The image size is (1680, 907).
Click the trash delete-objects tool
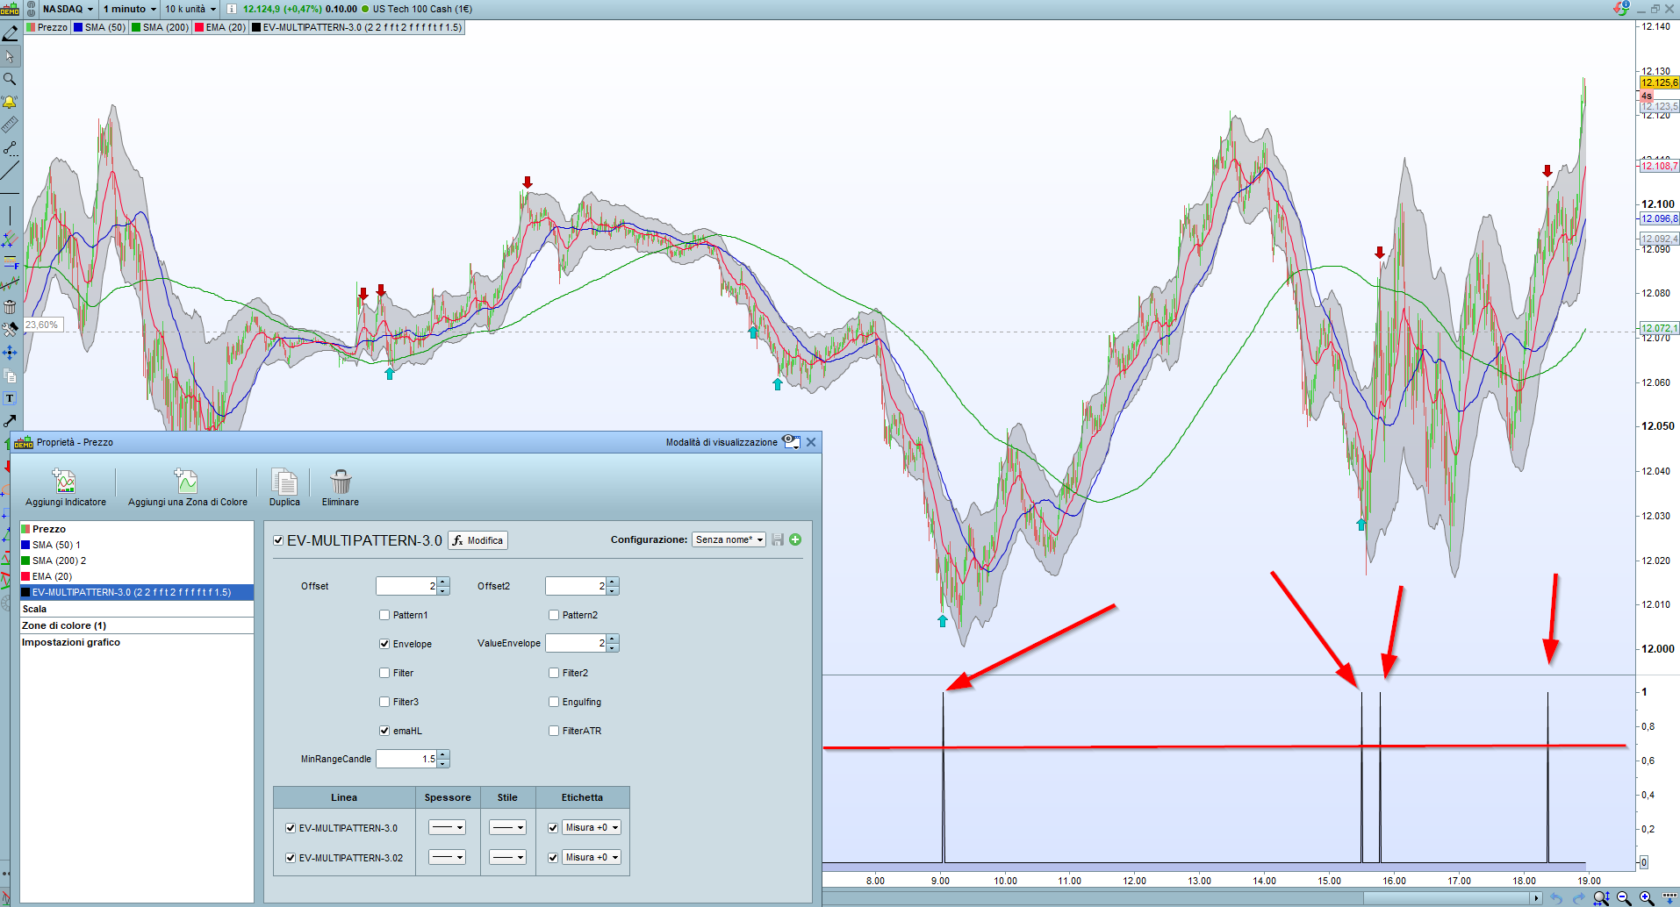click(10, 307)
